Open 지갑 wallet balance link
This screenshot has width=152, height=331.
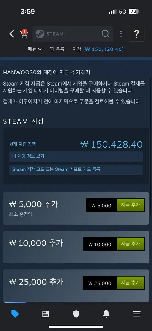click(x=98, y=49)
